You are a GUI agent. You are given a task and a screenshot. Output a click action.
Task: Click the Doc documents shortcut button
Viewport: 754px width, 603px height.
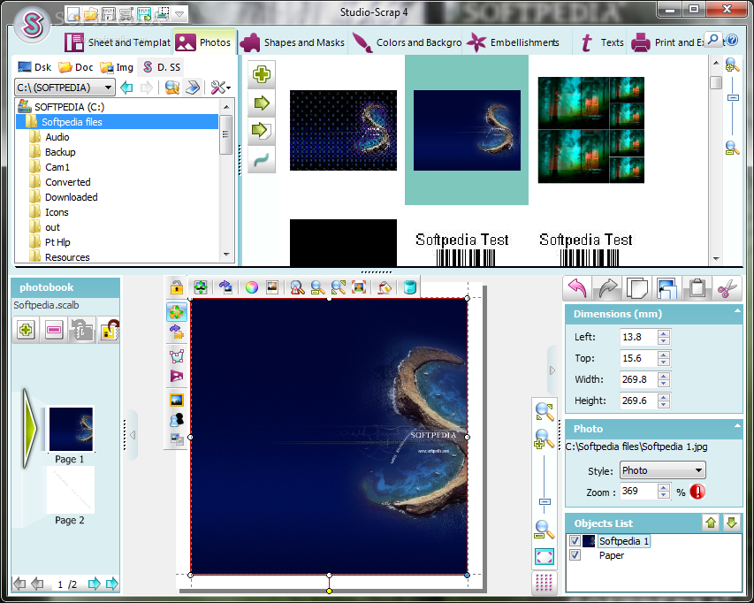[75, 67]
